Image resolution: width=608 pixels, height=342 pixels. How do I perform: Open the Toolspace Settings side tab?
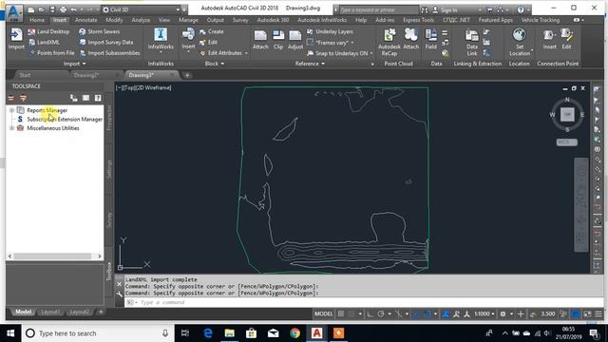coord(109,169)
